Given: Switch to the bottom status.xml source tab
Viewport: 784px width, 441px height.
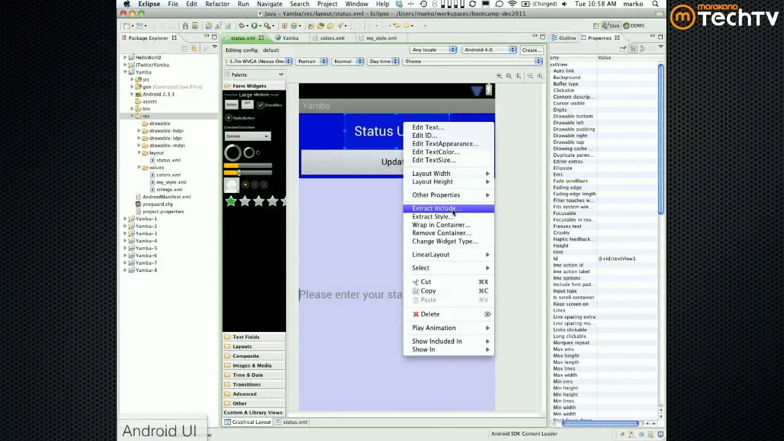Looking at the screenshot, I should 292,422.
